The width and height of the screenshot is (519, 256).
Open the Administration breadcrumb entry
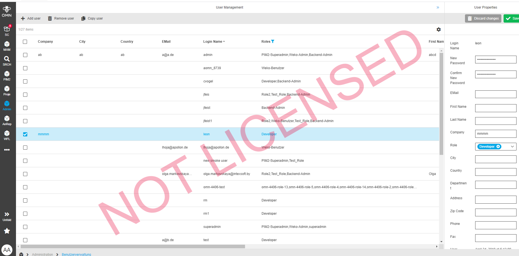click(x=42, y=254)
